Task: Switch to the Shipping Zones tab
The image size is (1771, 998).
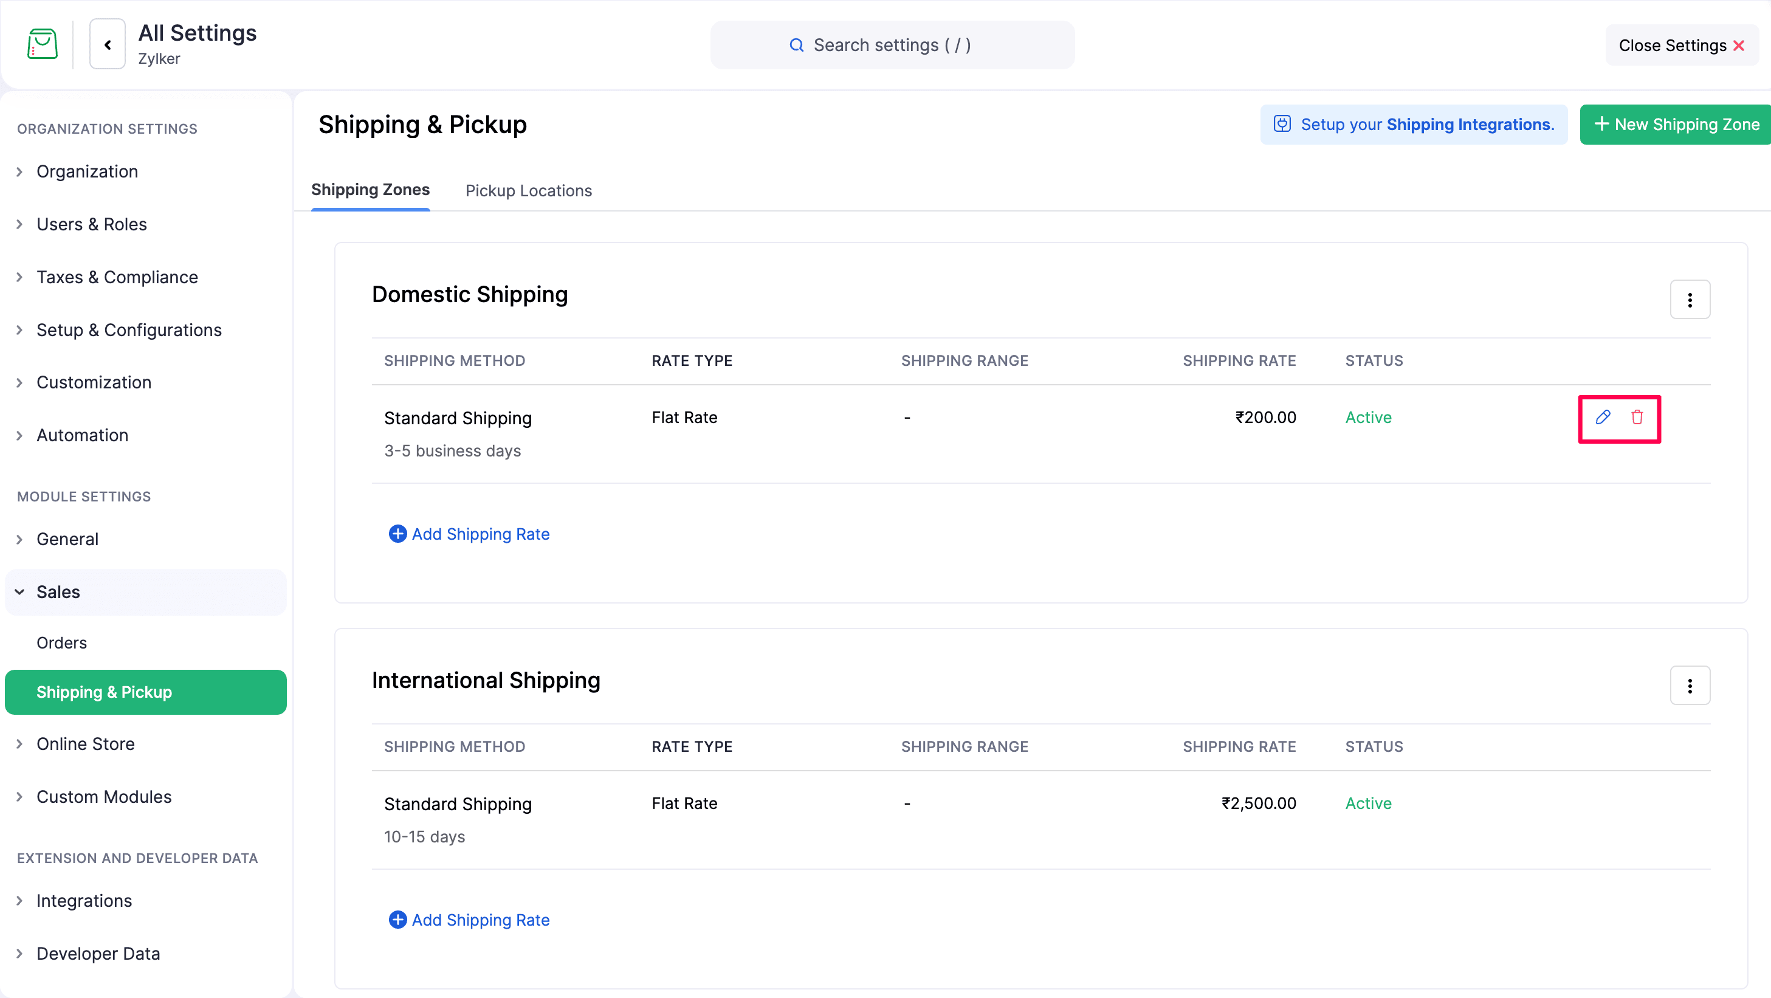Action: pyautogui.click(x=370, y=190)
